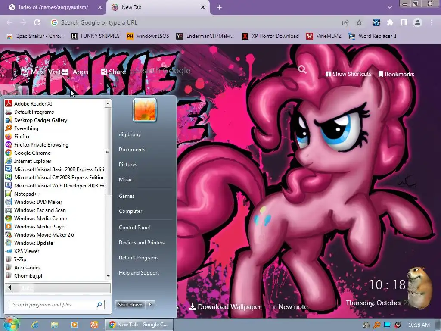
Task: Close the New Tab tab
Action: [203, 7]
